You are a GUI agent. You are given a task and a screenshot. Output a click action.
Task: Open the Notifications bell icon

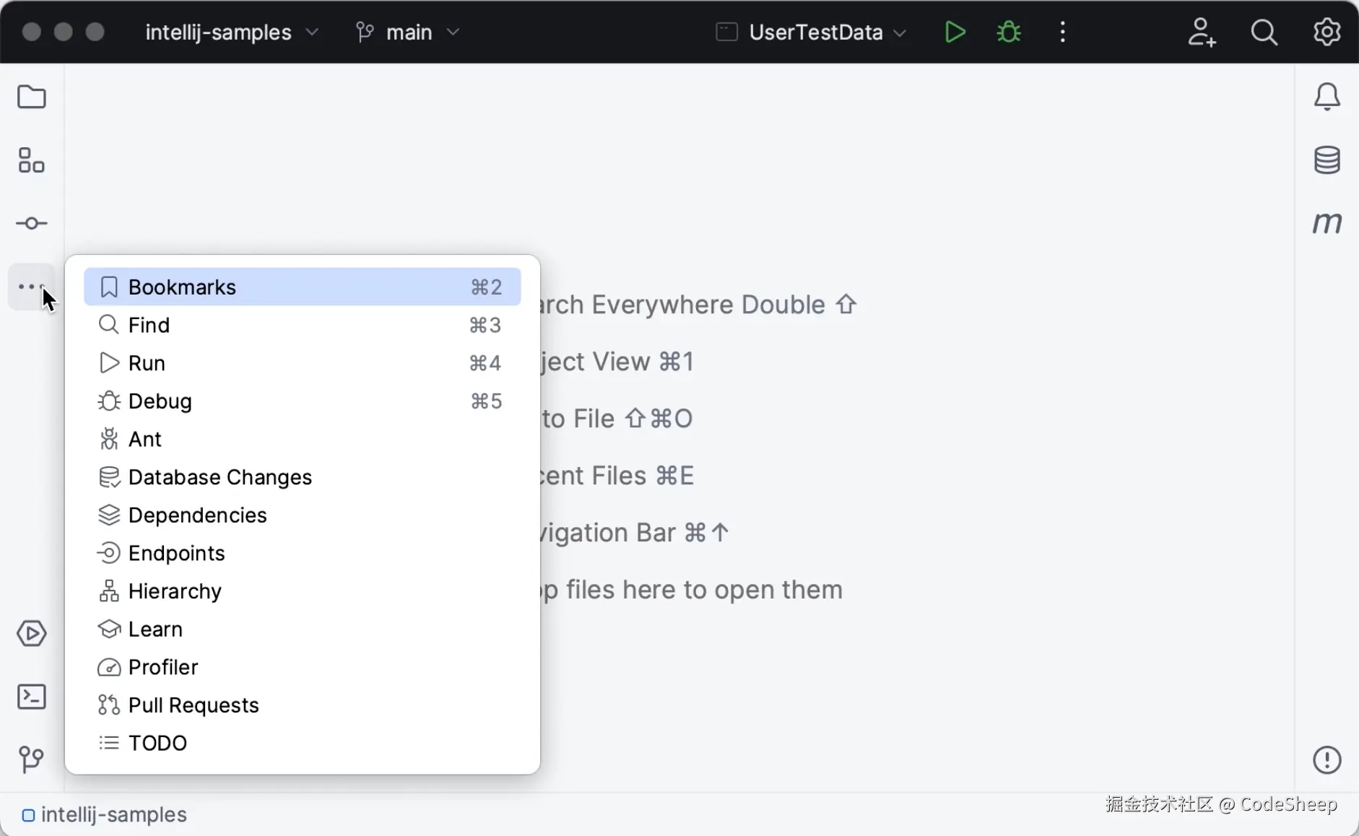click(1327, 97)
